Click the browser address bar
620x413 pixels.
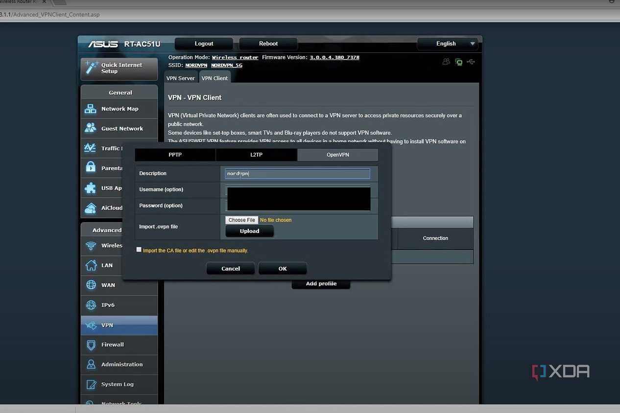tap(310, 15)
